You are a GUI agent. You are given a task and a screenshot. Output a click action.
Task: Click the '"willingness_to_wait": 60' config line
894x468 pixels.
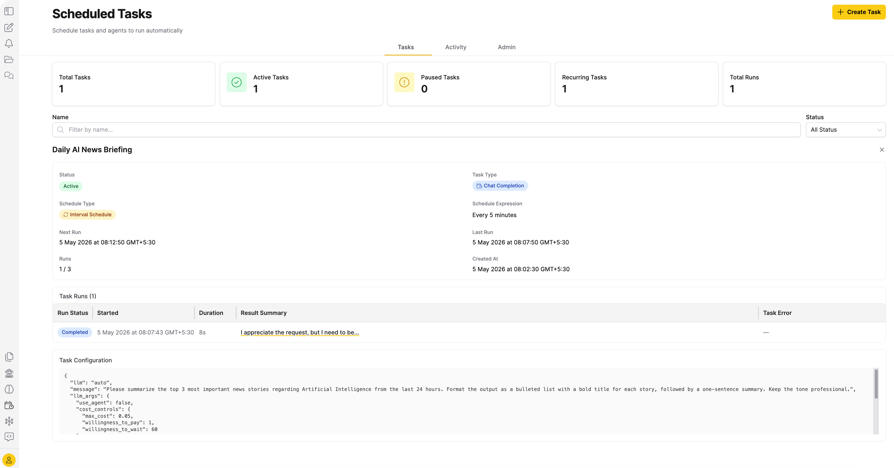[120, 429]
